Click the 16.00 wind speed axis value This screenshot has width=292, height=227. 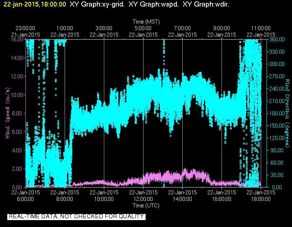coord(17,40)
